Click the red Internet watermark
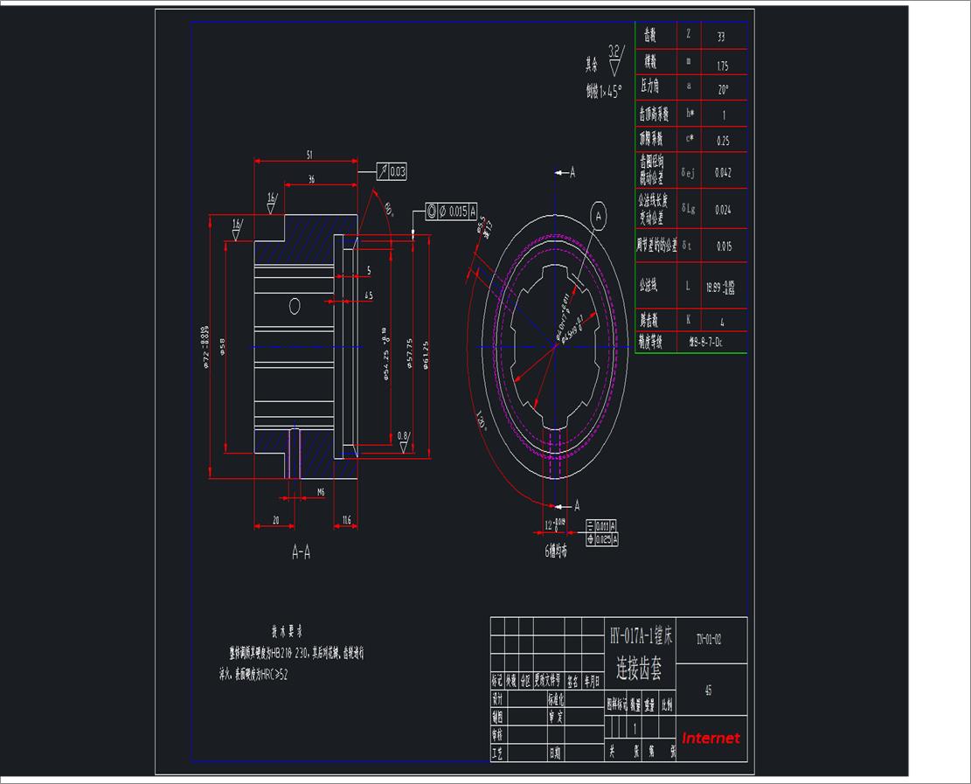The height and width of the screenshot is (784, 971). point(711,739)
